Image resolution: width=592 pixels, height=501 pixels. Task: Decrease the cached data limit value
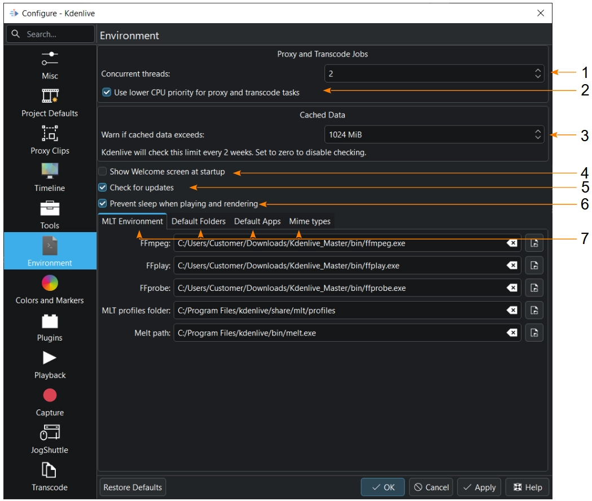[538, 138]
